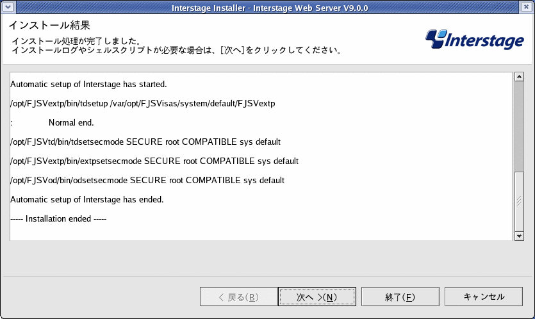Image resolution: width=535 pixels, height=319 pixels.
Task: Click the log scrollbar down arrow
Action: pyautogui.click(x=519, y=236)
